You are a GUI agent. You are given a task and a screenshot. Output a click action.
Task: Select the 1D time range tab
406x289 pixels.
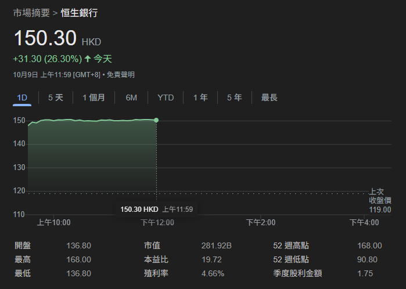tap(22, 97)
